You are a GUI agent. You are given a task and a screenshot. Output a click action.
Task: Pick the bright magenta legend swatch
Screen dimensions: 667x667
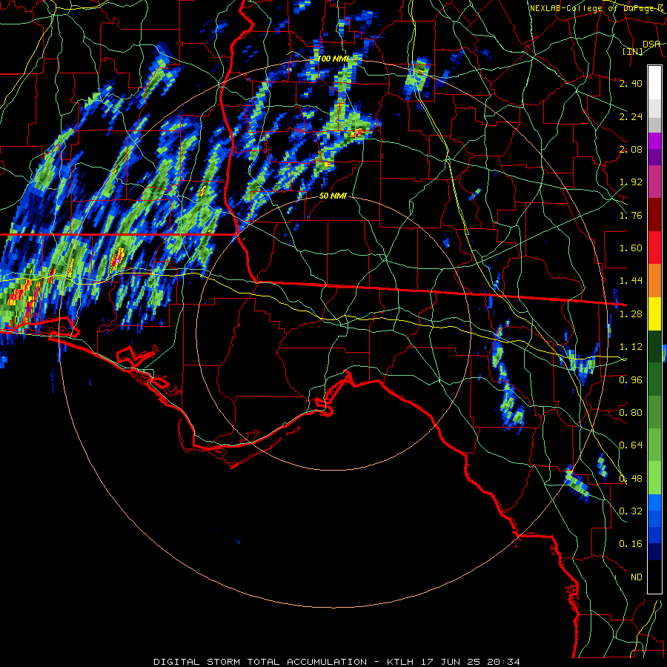pyautogui.click(x=654, y=141)
